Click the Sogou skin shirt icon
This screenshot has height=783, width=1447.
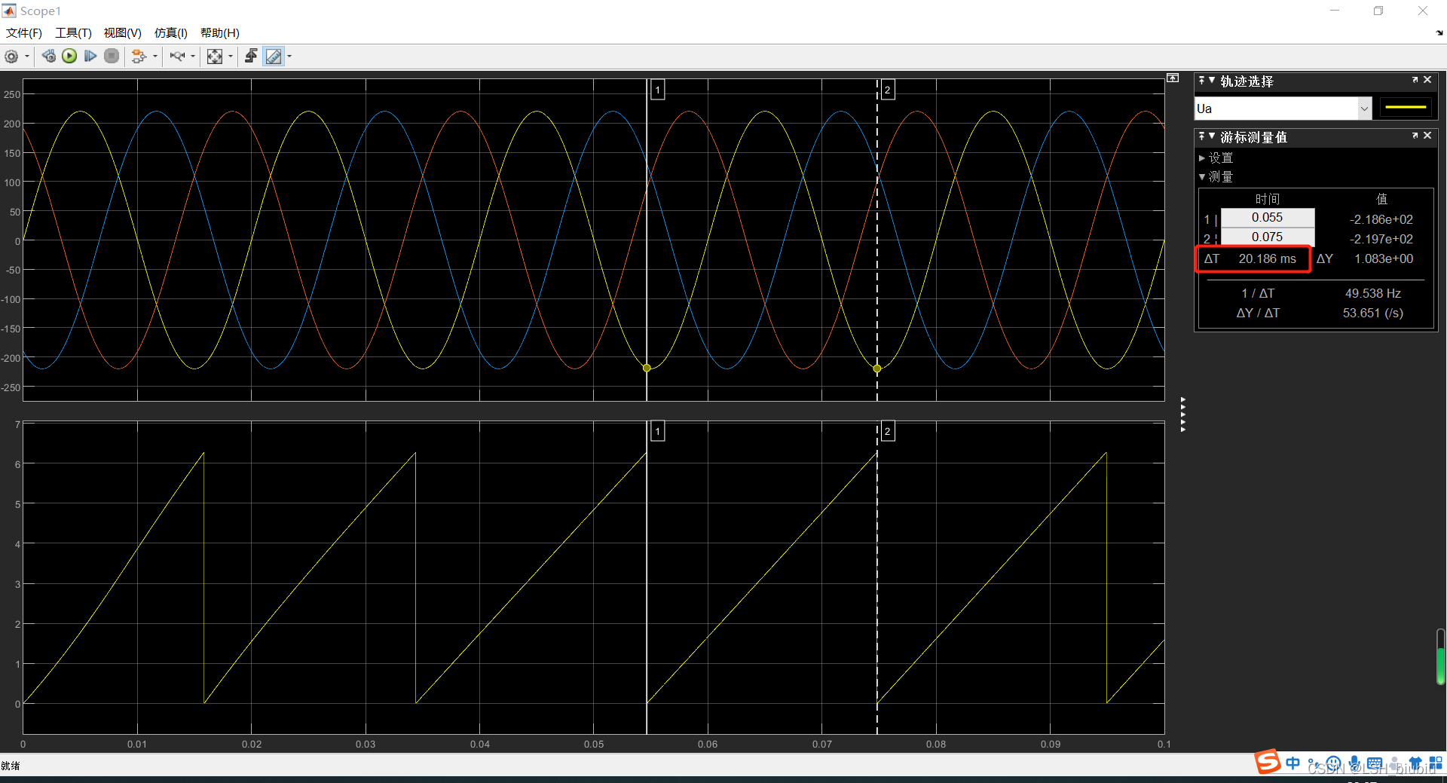[1415, 763]
